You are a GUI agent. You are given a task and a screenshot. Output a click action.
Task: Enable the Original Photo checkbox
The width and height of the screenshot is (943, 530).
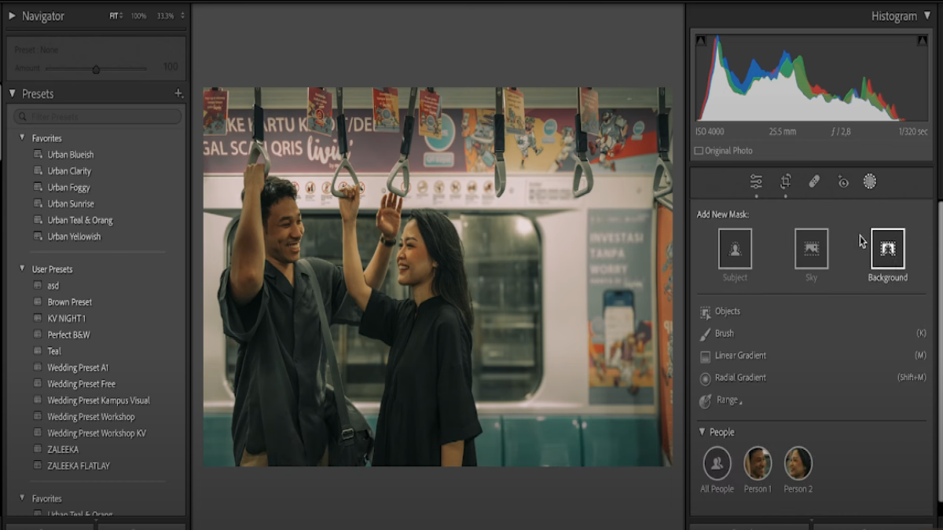699,151
